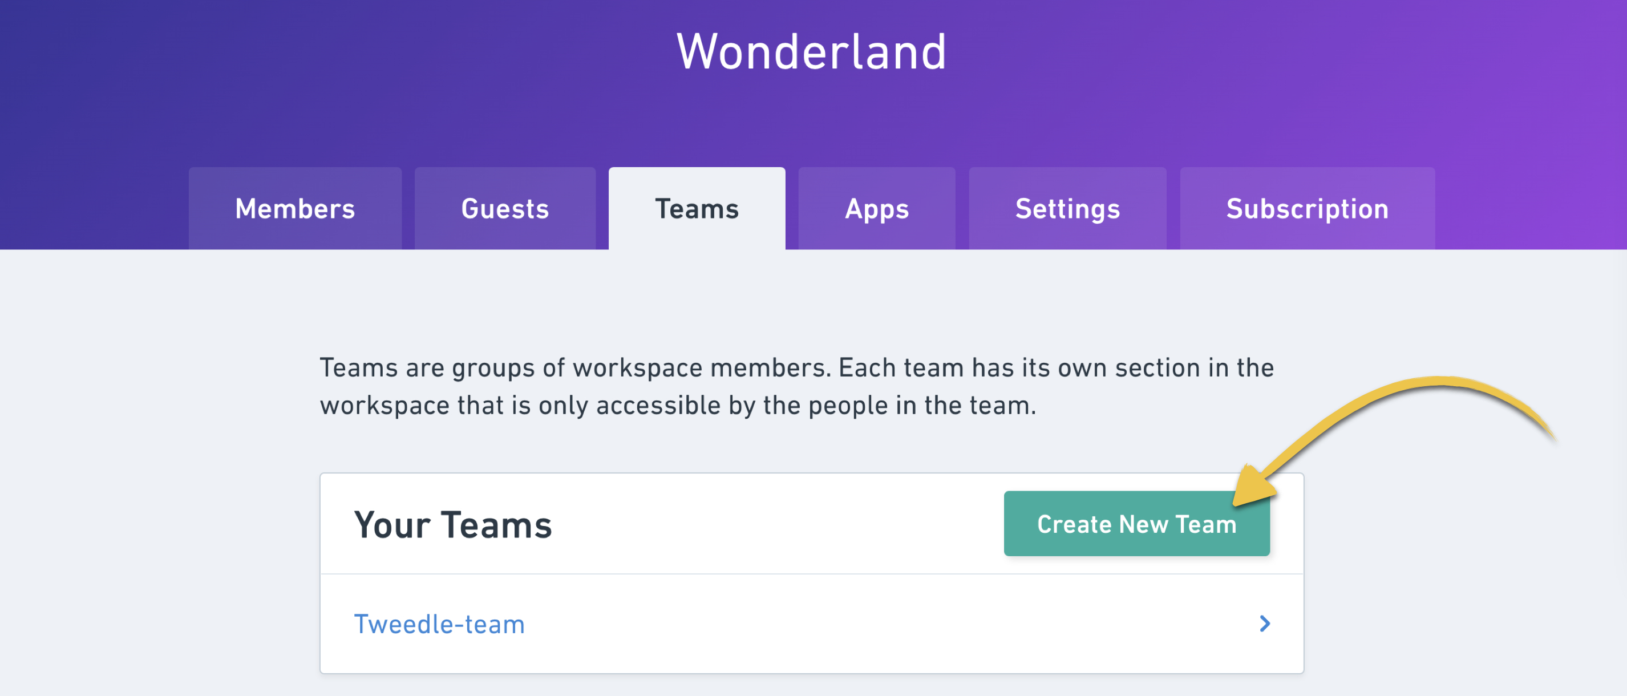Screen dimensions: 1627x696
Task: Open the Guests tab
Action: [505, 208]
